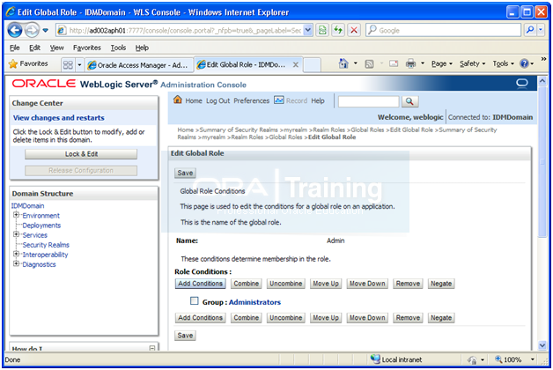Image resolution: width=553 pixels, height=370 pixels.
Task: Open Favorites star button
Action: (x=28, y=63)
